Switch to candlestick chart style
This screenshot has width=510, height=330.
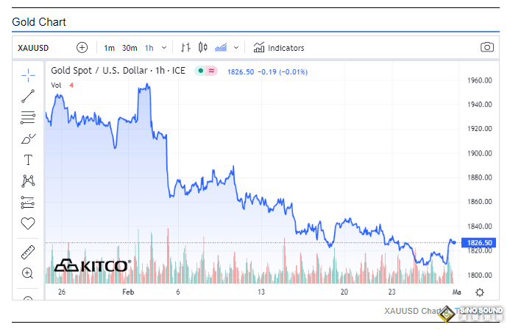coord(203,47)
